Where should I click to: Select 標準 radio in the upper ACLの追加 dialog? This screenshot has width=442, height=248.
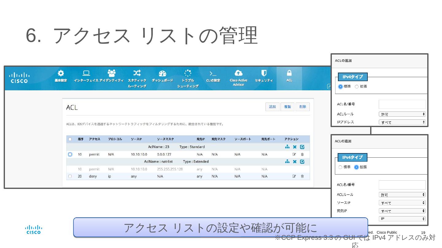(x=340, y=87)
